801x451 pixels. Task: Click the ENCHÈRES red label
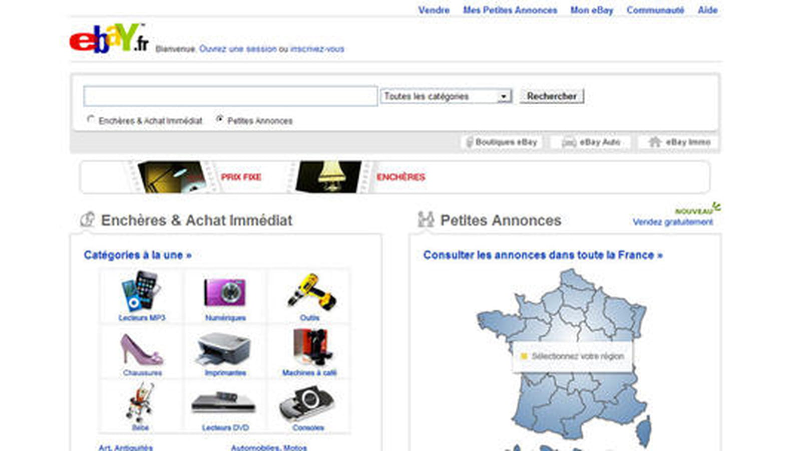click(400, 177)
